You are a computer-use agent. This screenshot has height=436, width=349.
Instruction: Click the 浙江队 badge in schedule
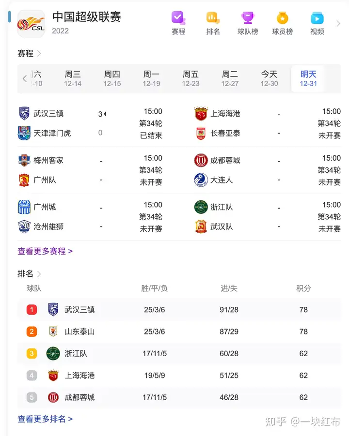pyautogui.click(x=201, y=207)
